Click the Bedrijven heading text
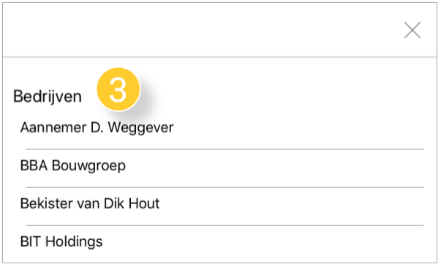The width and height of the screenshot is (441, 267). point(48,97)
